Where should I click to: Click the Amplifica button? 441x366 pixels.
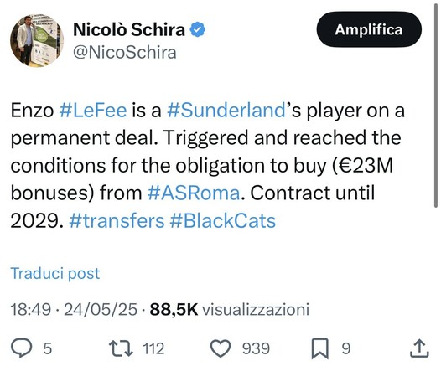coord(369,29)
